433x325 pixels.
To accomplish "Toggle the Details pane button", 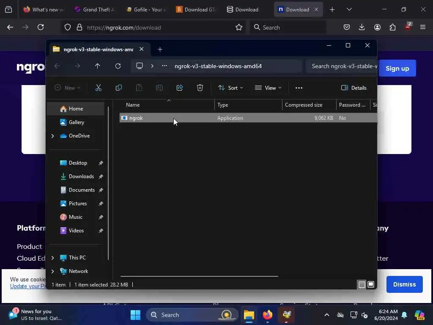I will point(354,88).
